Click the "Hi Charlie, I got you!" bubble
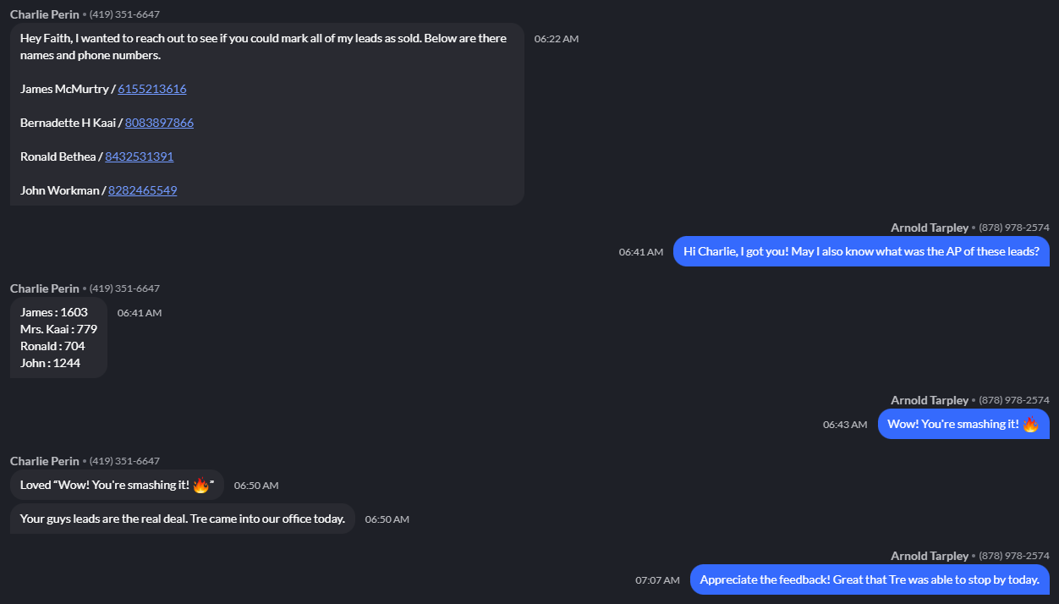The height and width of the screenshot is (604, 1059). click(x=861, y=251)
